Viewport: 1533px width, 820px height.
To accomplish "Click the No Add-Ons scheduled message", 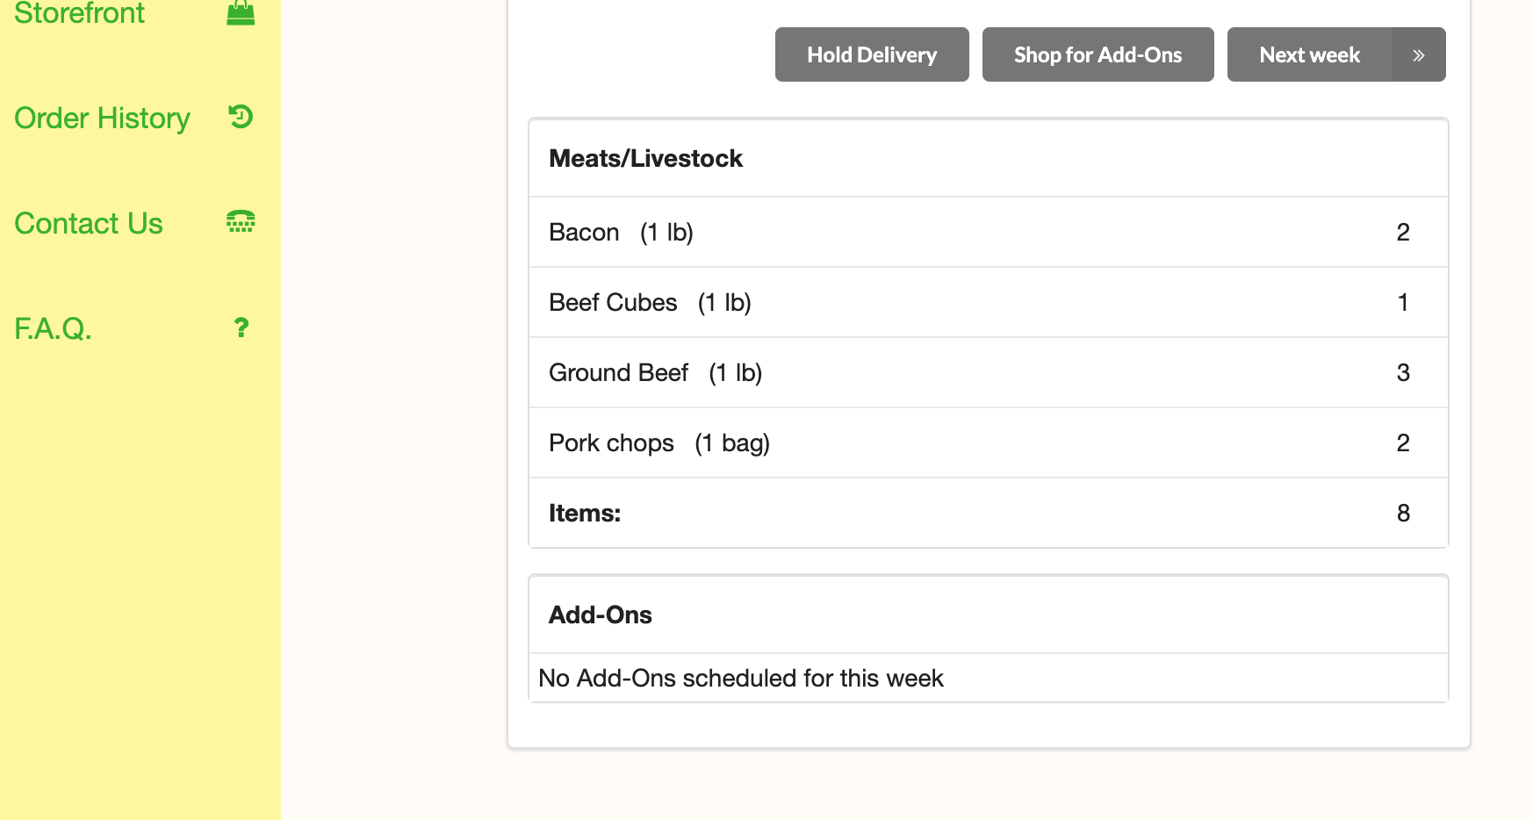I will [740, 679].
